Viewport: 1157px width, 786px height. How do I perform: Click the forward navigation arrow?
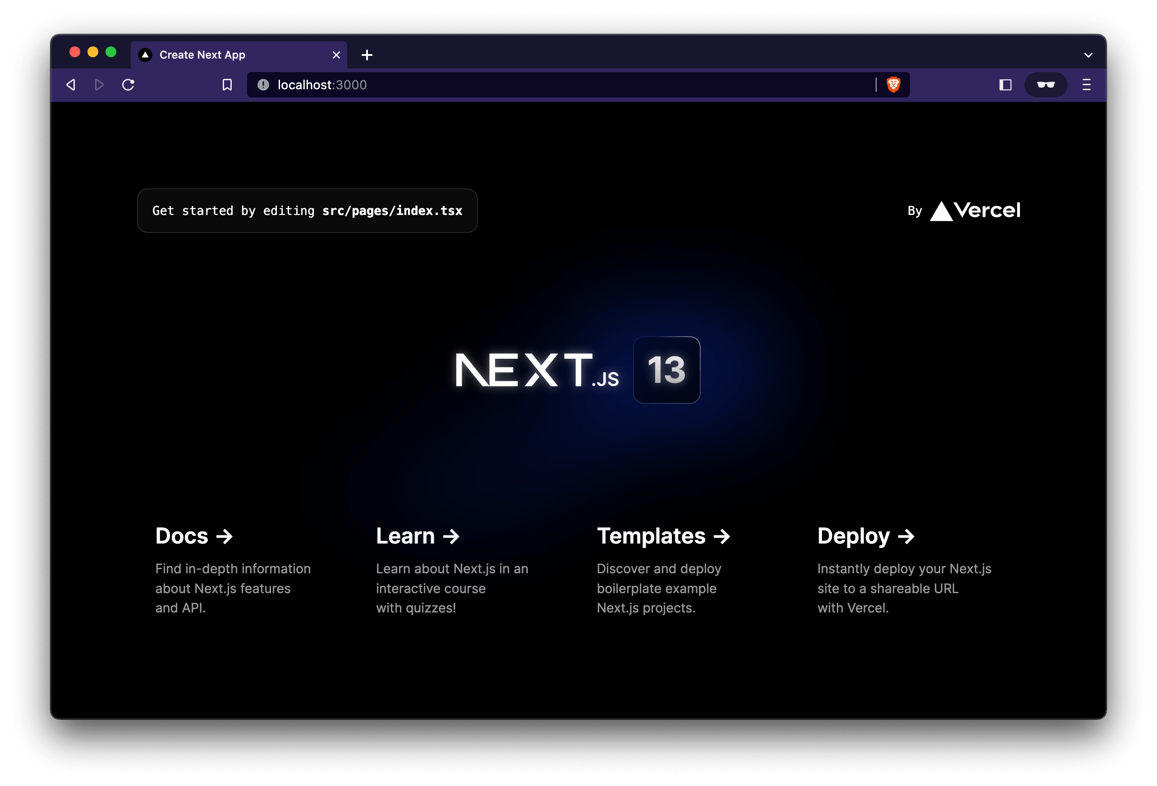[x=99, y=85]
